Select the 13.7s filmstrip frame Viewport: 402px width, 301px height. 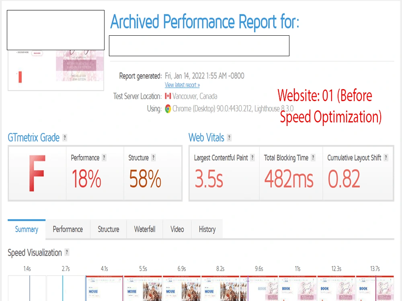[375, 288]
